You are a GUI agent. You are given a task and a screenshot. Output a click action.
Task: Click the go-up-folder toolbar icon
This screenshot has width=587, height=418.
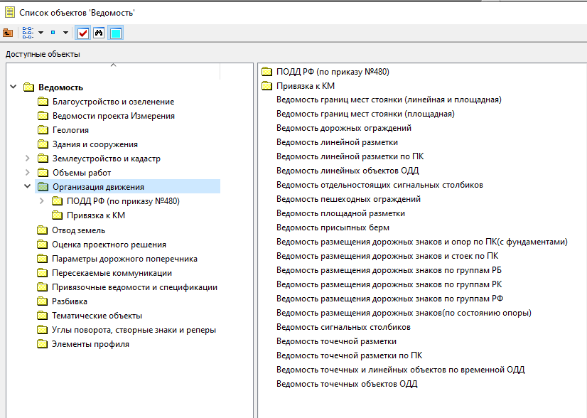pyautogui.click(x=8, y=33)
